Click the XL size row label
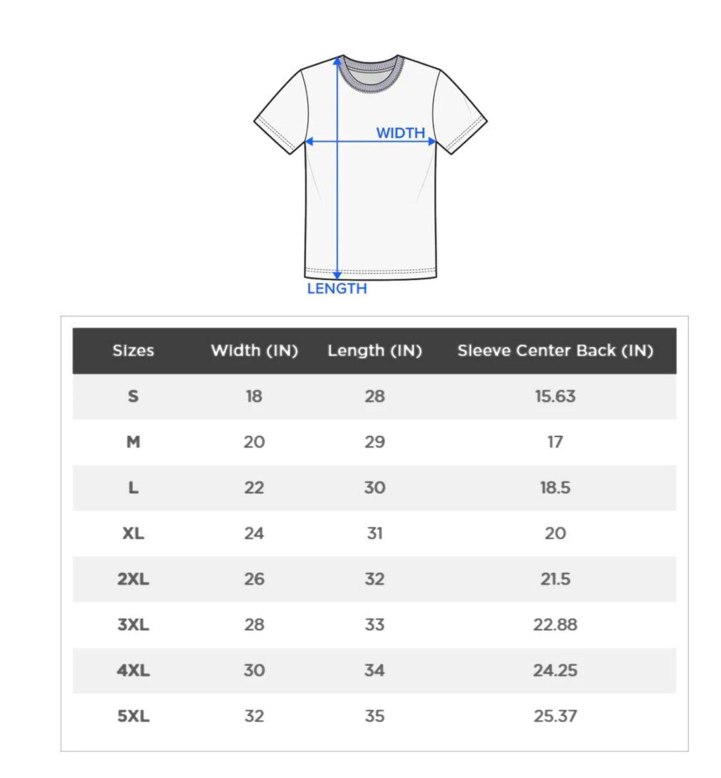Image resolution: width=721 pixels, height=778 pixels. click(x=133, y=533)
